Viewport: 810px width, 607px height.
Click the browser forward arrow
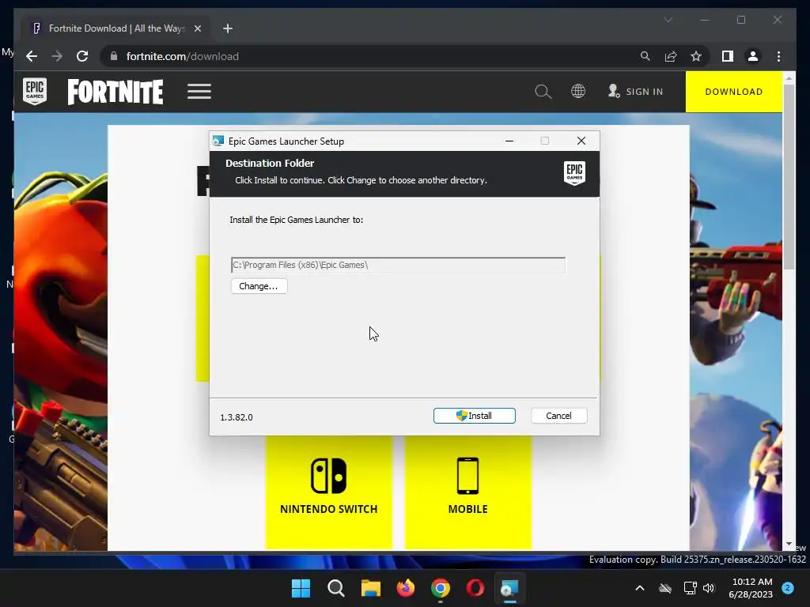point(57,56)
